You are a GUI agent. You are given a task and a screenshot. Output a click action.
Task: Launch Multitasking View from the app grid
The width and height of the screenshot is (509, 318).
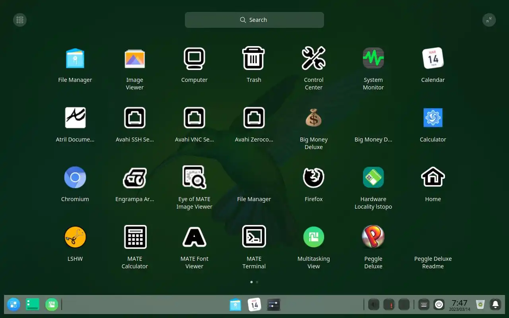[x=314, y=237]
